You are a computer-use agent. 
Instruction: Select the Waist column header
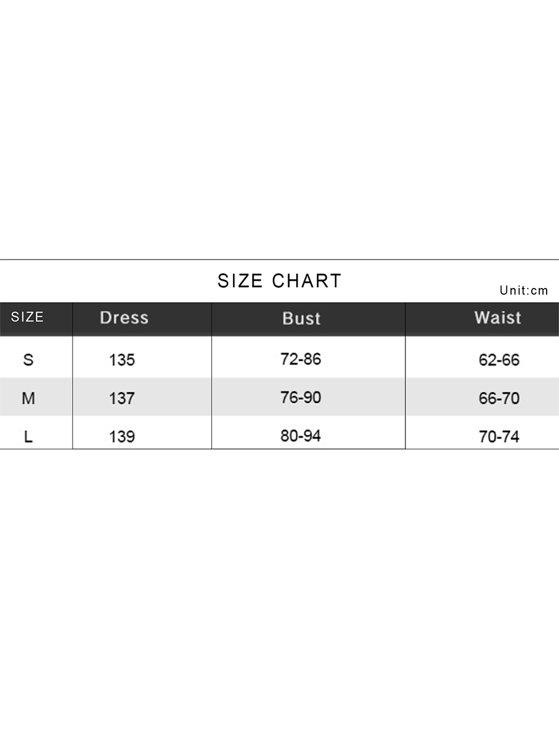point(498,318)
